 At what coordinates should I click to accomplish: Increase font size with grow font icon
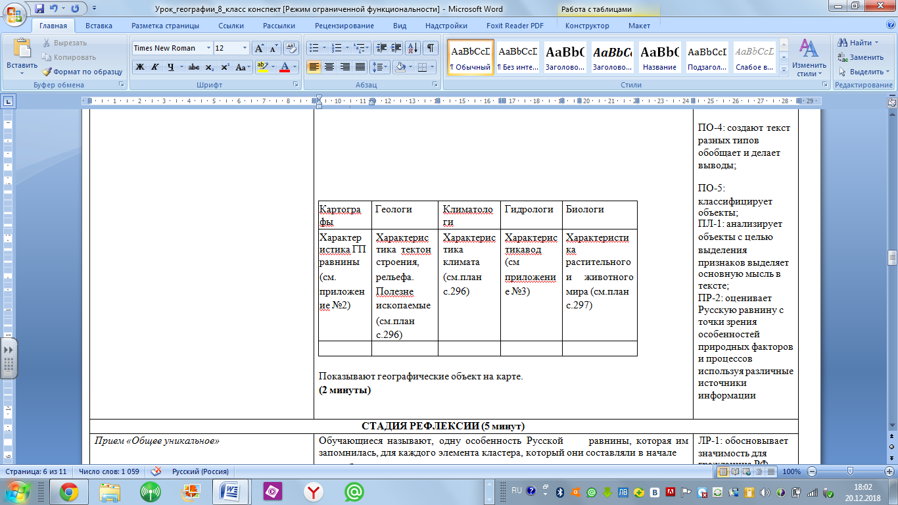[x=260, y=48]
